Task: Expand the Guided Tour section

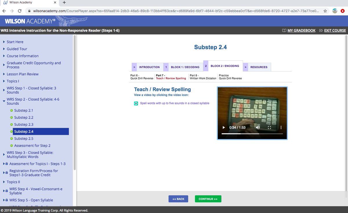Action: click(4, 49)
